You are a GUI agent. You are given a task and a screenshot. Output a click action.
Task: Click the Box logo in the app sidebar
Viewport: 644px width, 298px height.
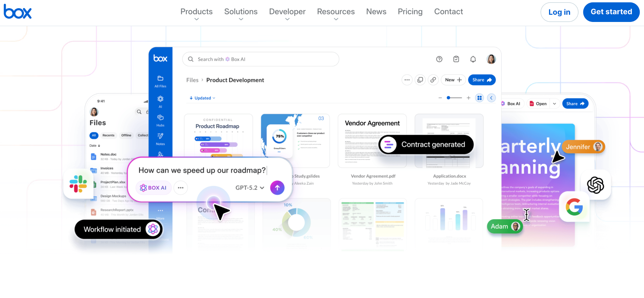(x=160, y=58)
